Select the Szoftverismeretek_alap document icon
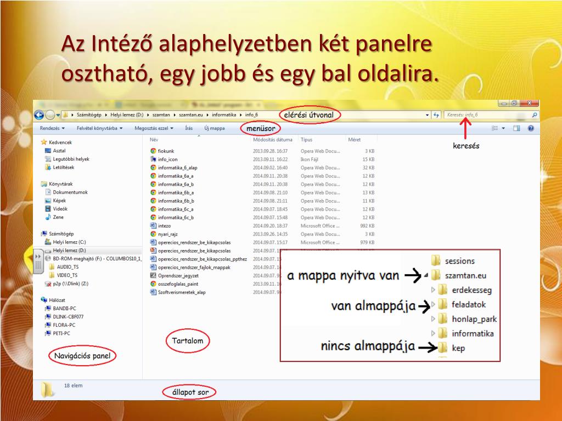Image resolution: width=562 pixels, height=421 pixels. [x=153, y=292]
